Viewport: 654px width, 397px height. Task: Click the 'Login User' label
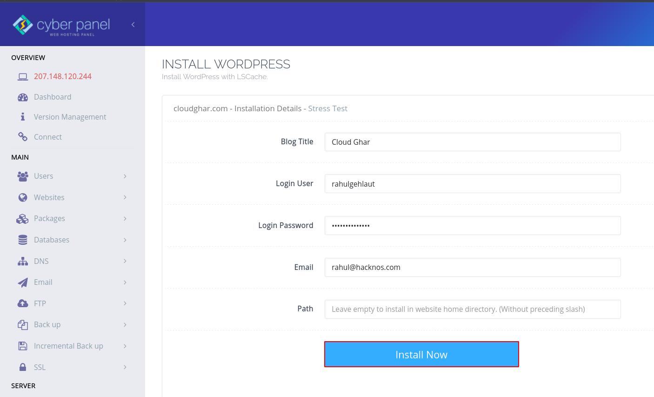(294, 183)
